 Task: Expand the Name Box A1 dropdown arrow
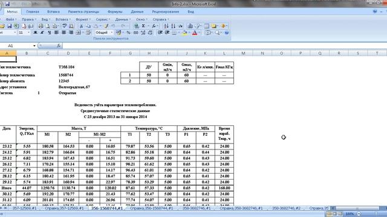point(34,46)
